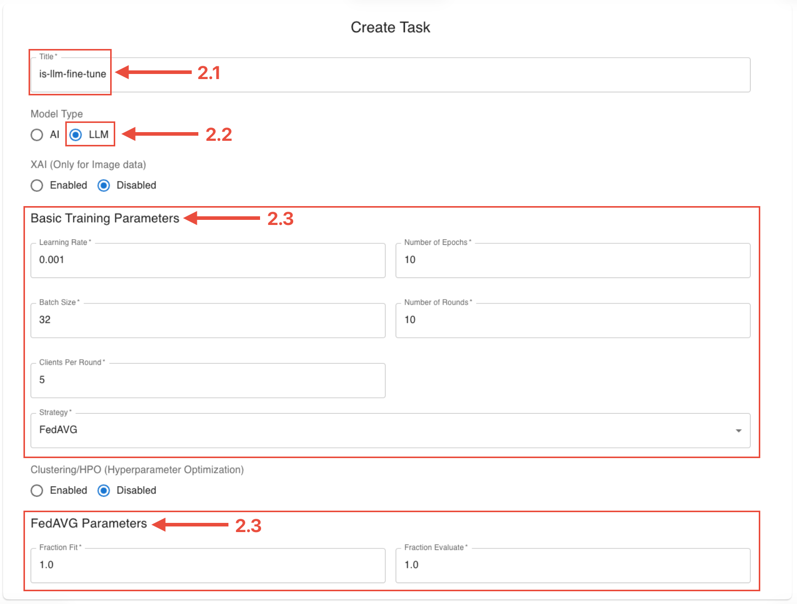The height and width of the screenshot is (604, 797).
Task: Choose the LLM model type option
Action: [76, 135]
